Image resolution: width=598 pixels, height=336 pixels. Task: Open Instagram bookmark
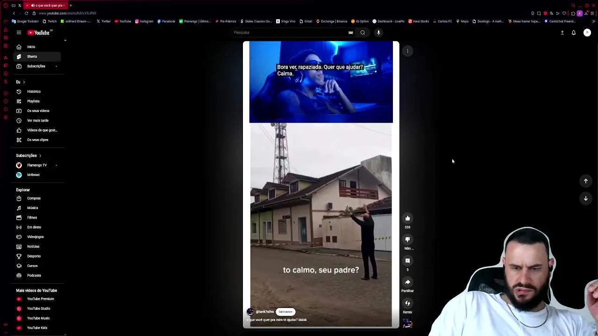[x=144, y=21]
